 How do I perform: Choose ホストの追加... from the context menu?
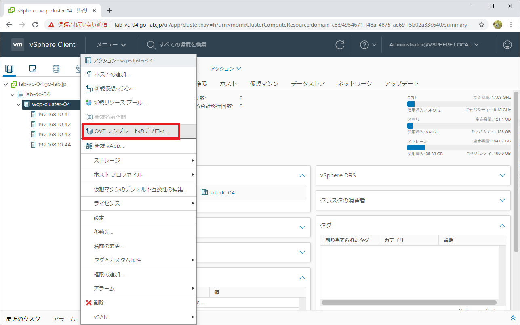click(x=139, y=74)
